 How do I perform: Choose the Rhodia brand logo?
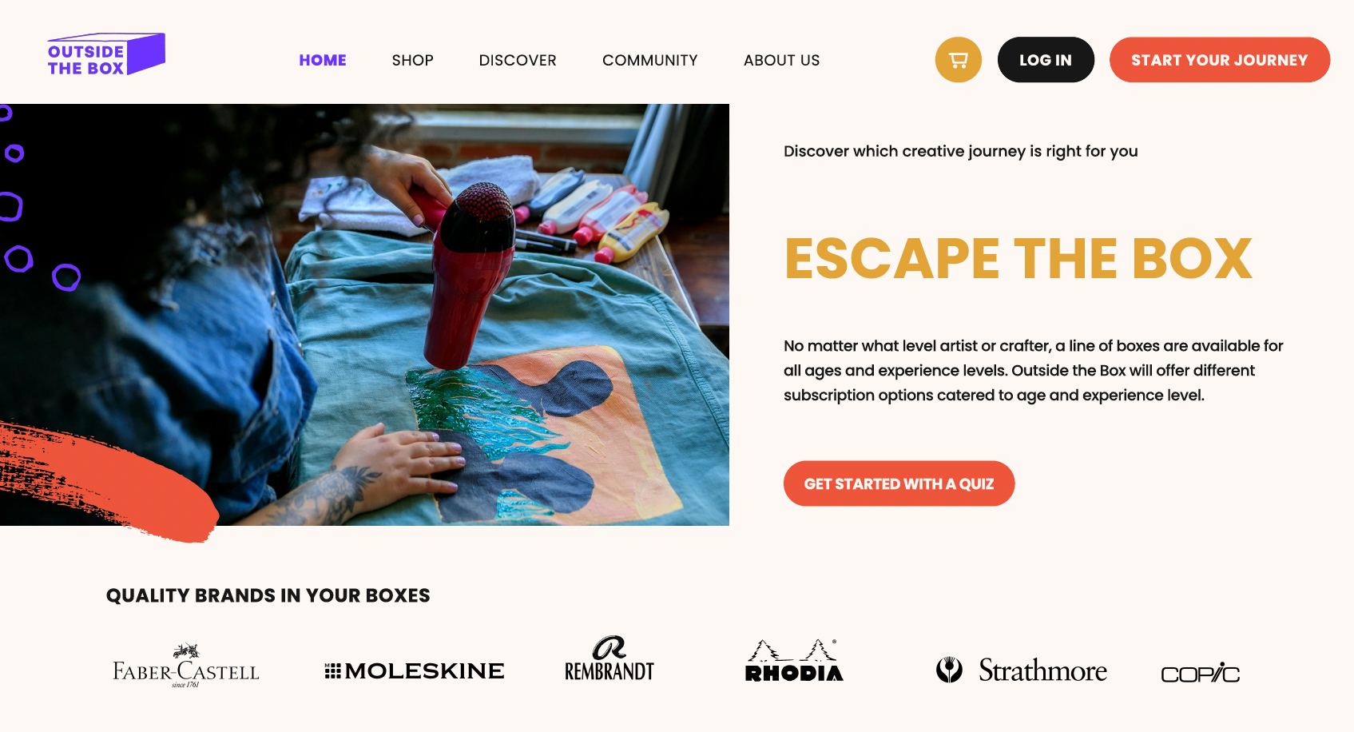coord(794,661)
